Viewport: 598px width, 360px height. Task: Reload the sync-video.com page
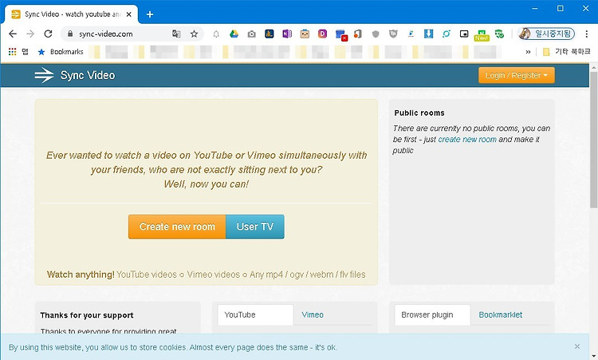coord(48,34)
